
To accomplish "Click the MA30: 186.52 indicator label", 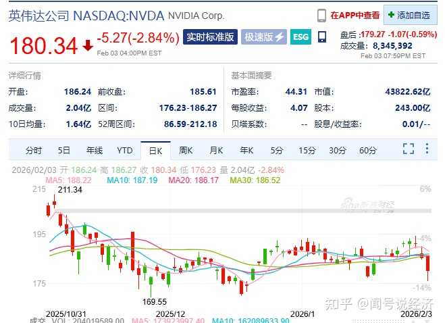I will [255, 180].
